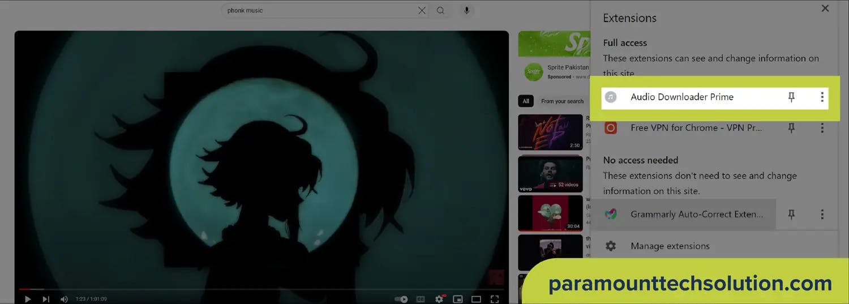Click the Grammarly extension icon

tap(611, 214)
